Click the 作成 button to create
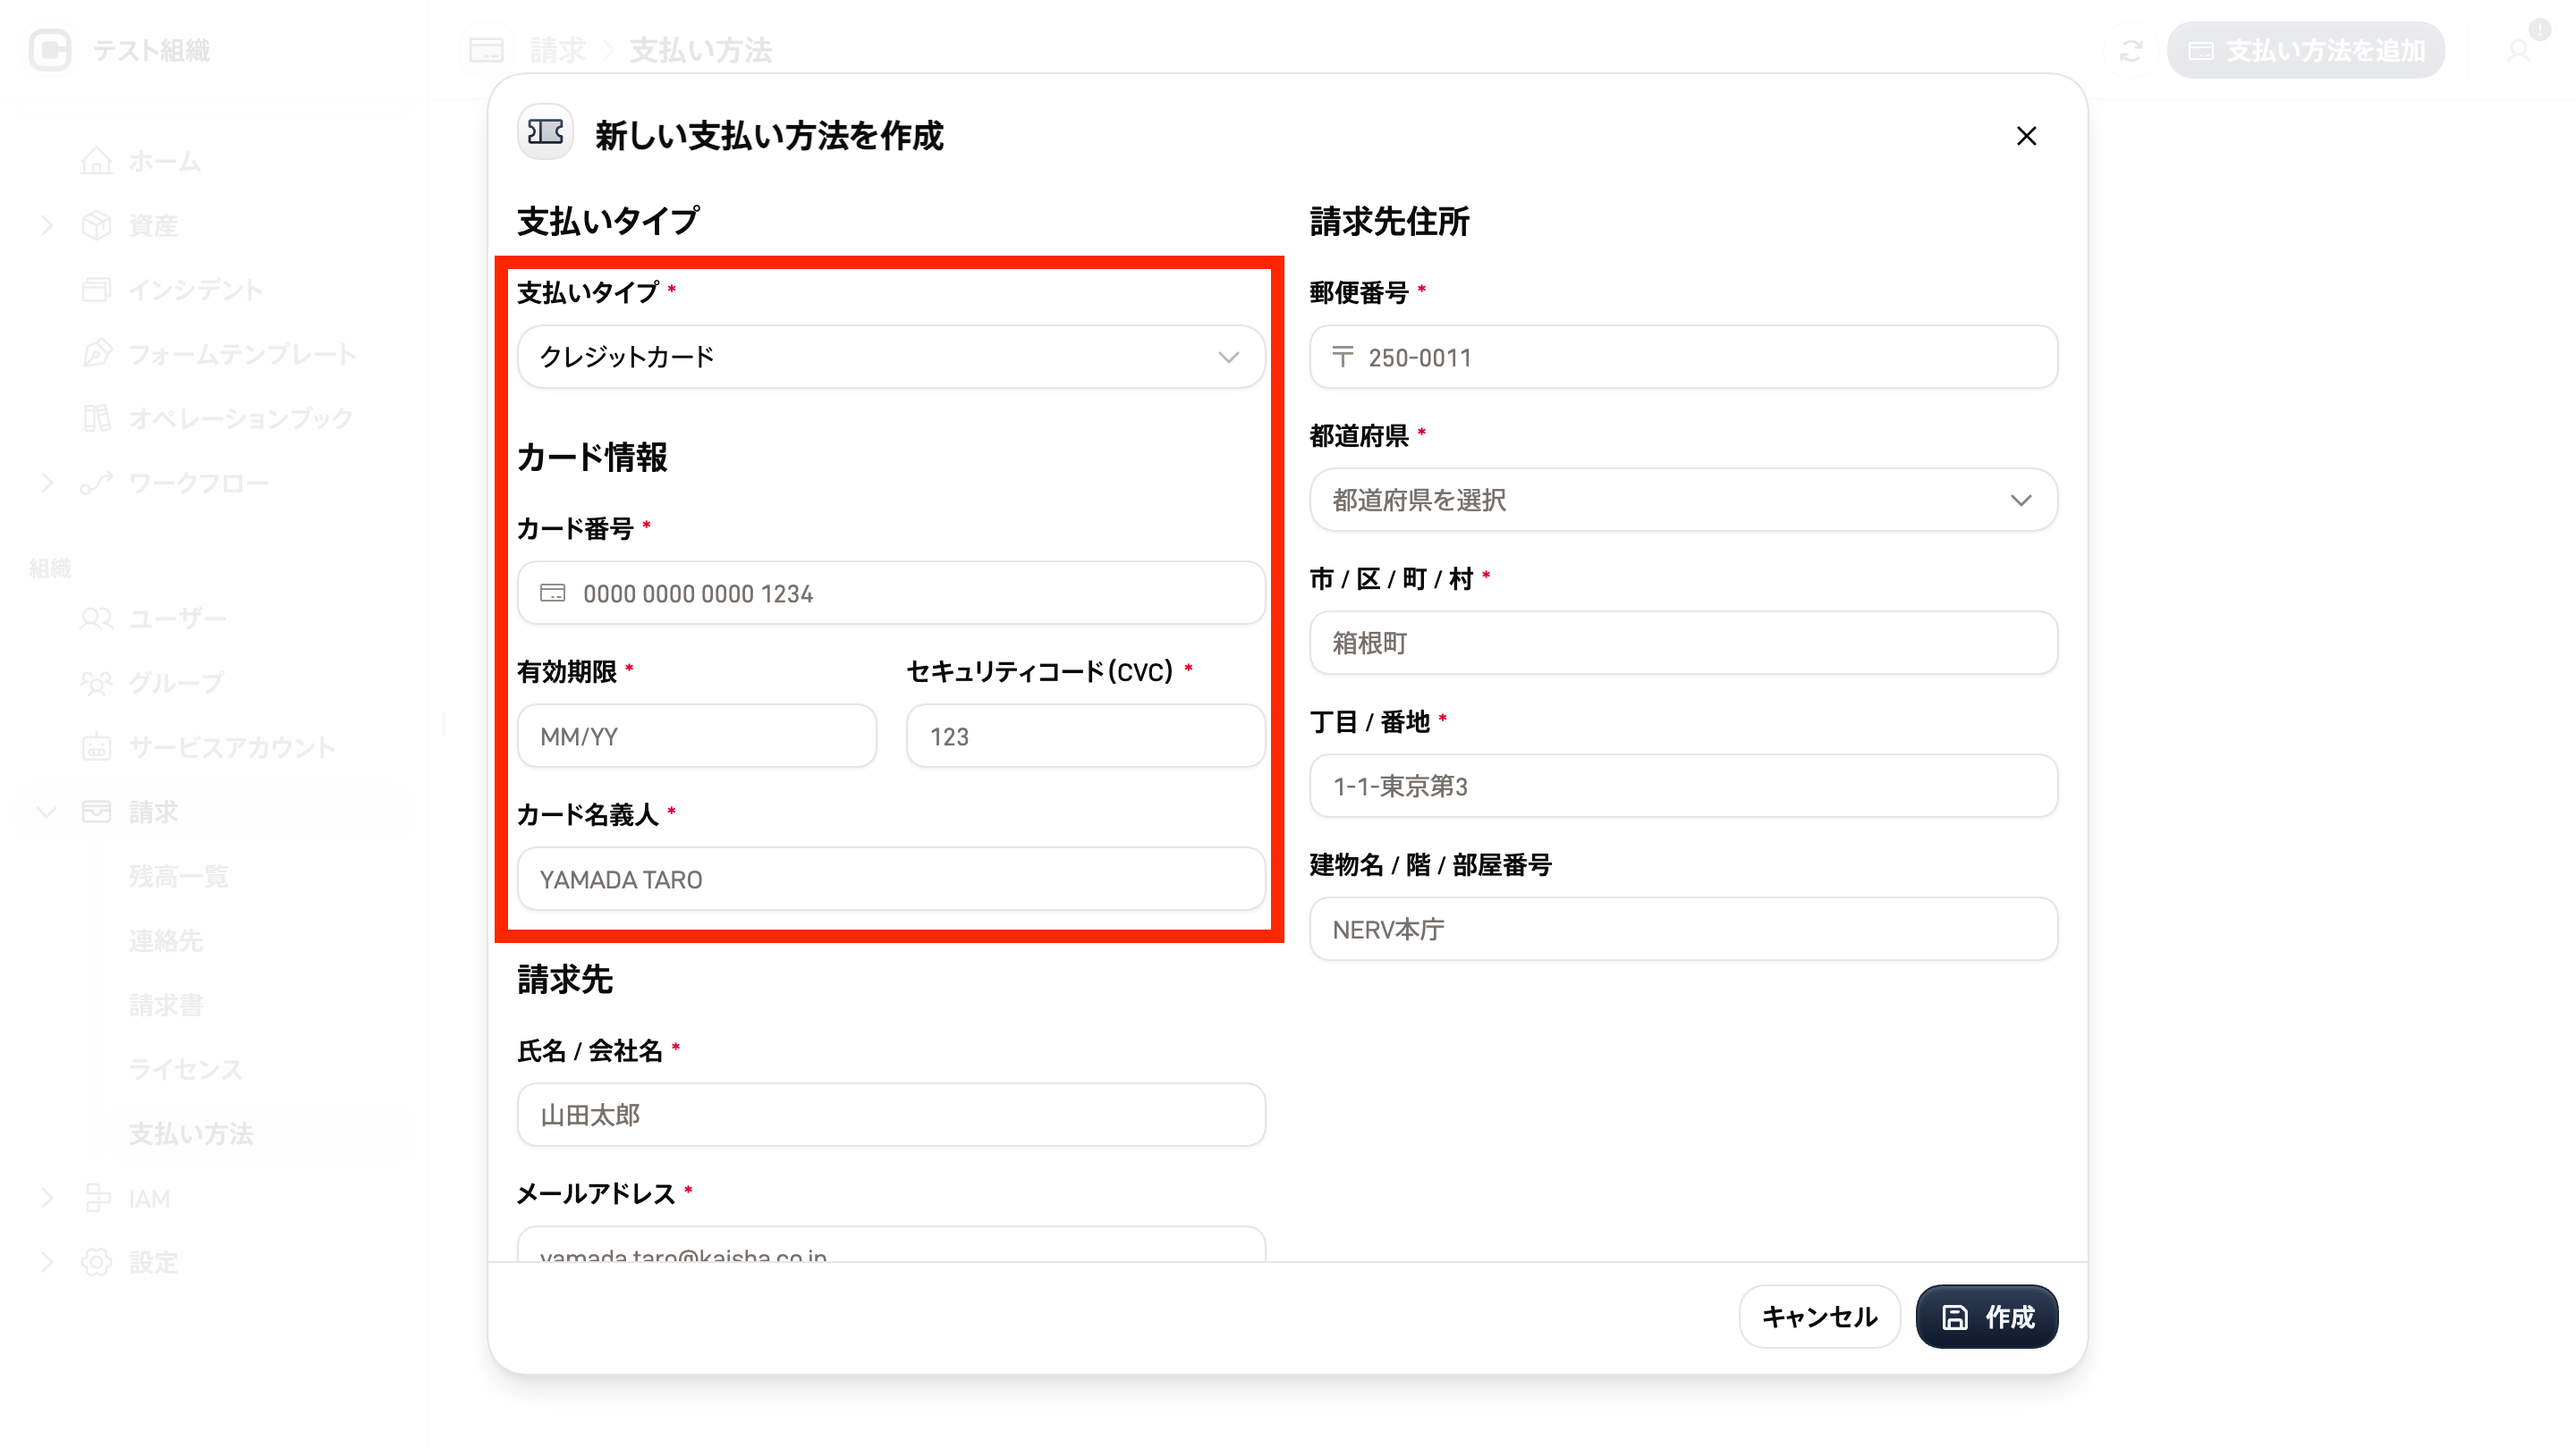The width and height of the screenshot is (2576, 1448). coord(1986,1316)
